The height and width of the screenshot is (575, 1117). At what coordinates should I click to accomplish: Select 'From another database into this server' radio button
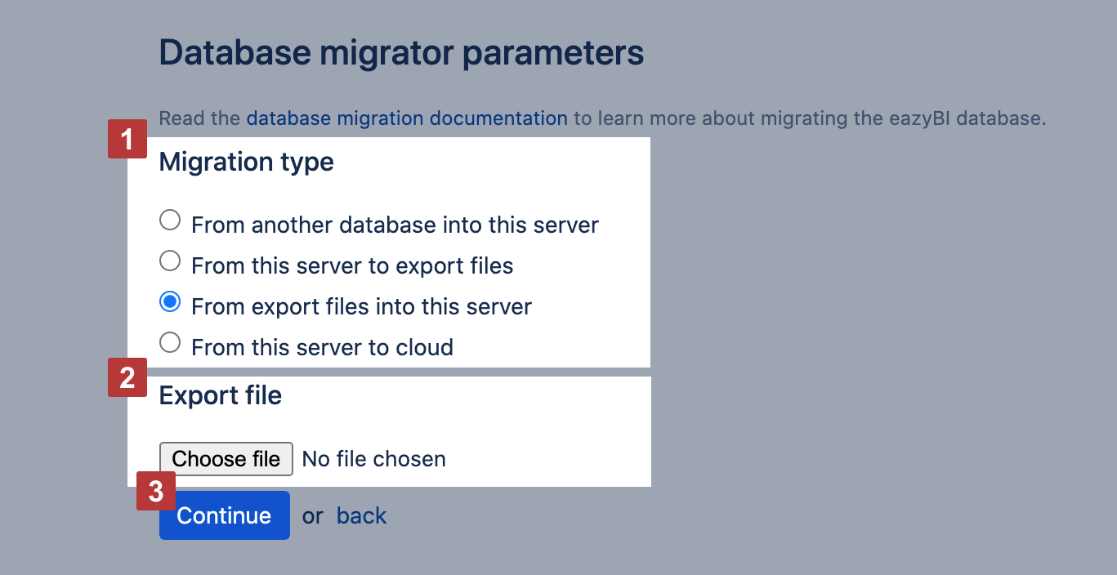(170, 221)
